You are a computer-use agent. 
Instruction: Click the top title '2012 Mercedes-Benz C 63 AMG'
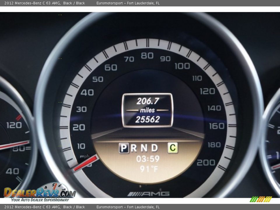pos(32,3)
